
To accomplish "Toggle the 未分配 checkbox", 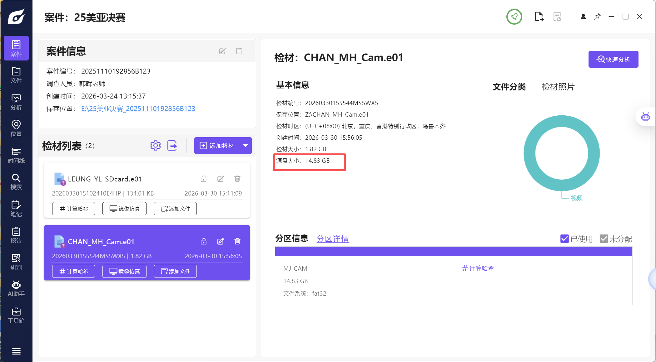I will [x=604, y=239].
